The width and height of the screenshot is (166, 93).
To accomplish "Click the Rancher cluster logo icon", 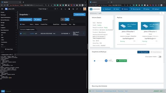I will [6, 9].
